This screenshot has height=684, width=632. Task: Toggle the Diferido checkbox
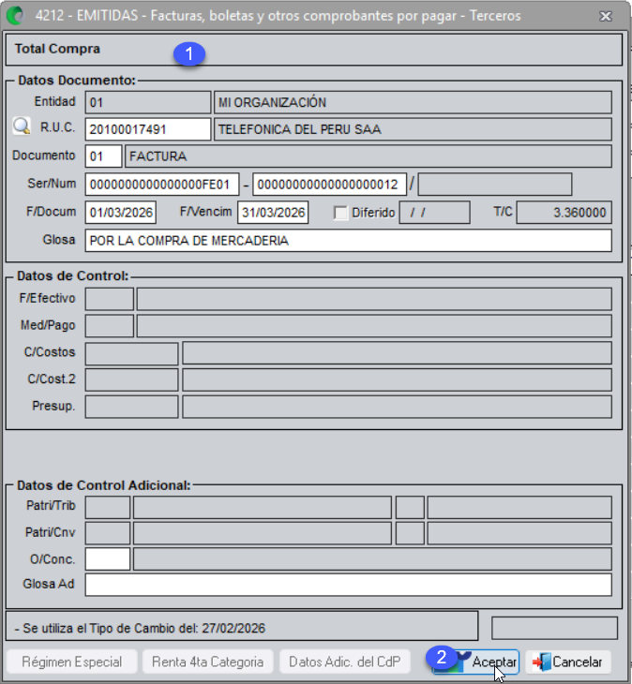tap(340, 213)
